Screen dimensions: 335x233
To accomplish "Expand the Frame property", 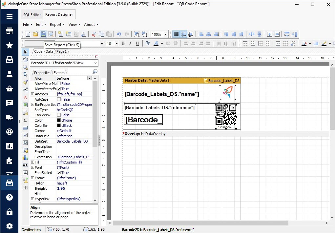I will 33,178.
